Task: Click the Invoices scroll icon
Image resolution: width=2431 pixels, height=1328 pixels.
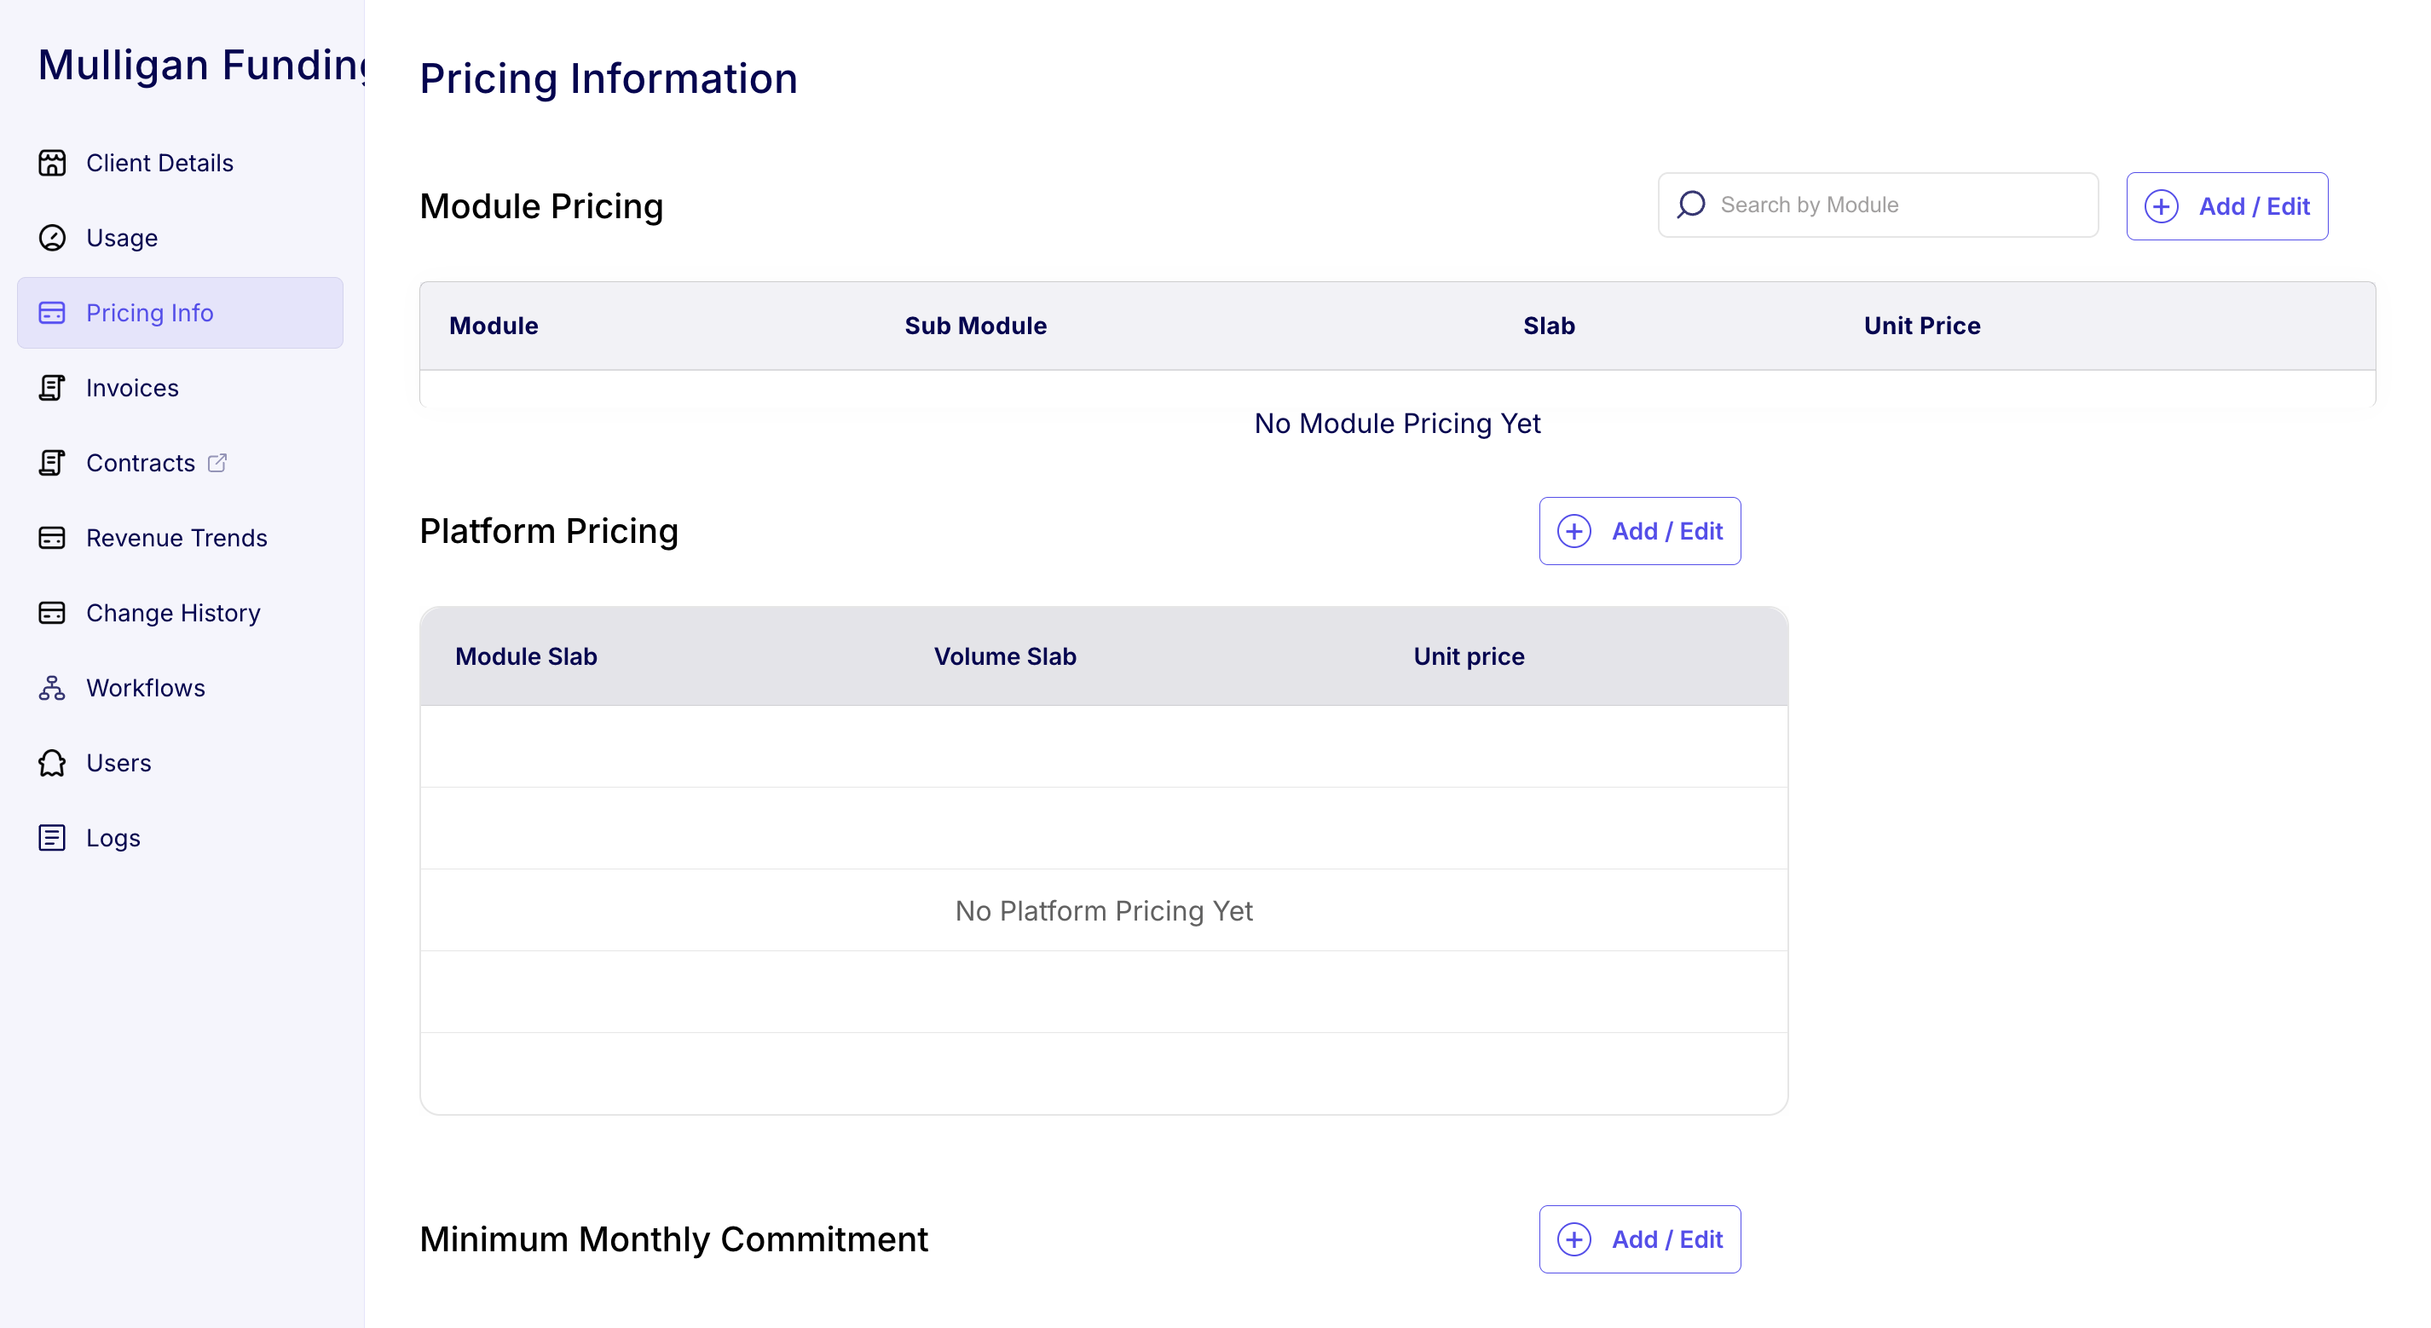Action: tap(52, 388)
